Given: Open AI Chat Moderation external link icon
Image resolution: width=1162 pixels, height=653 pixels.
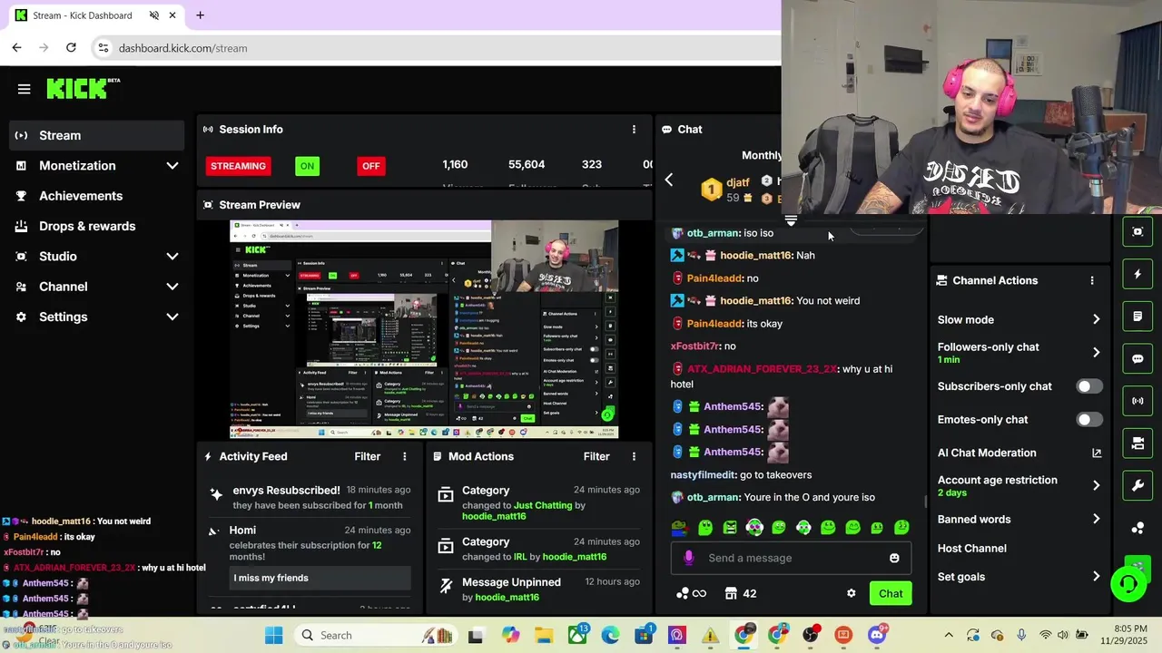Looking at the screenshot, I should 1096,453.
